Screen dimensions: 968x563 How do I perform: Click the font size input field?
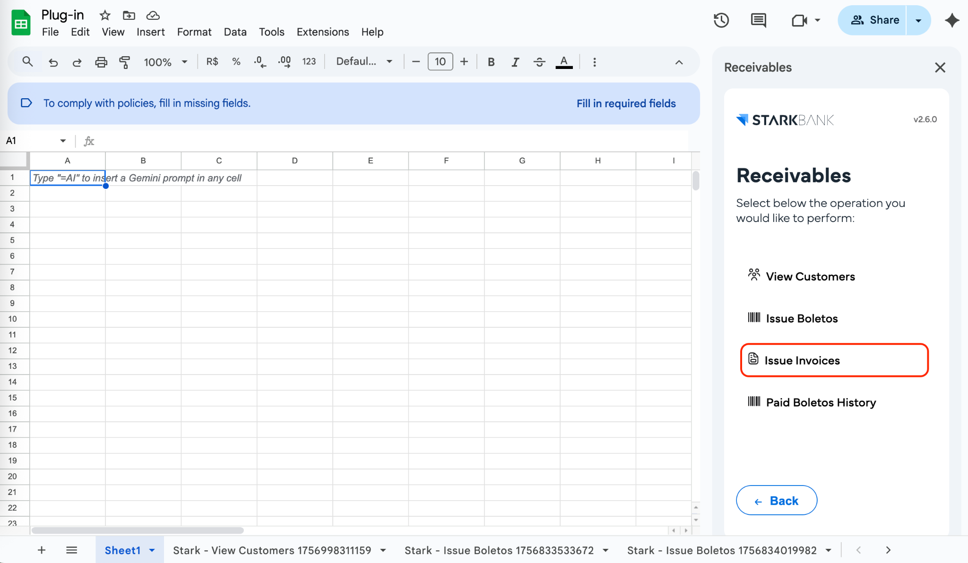pyautogui.click(x=440, y=62)
